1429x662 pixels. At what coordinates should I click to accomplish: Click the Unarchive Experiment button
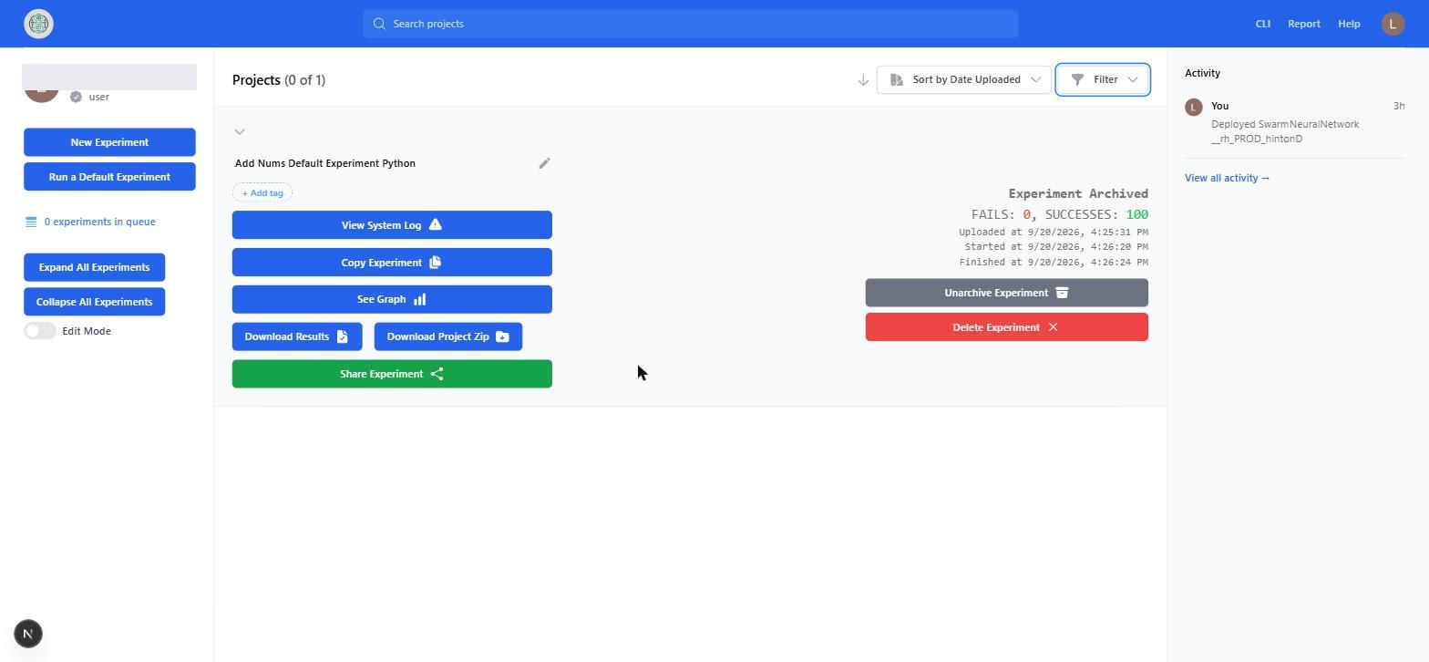tap(1007, 293)
